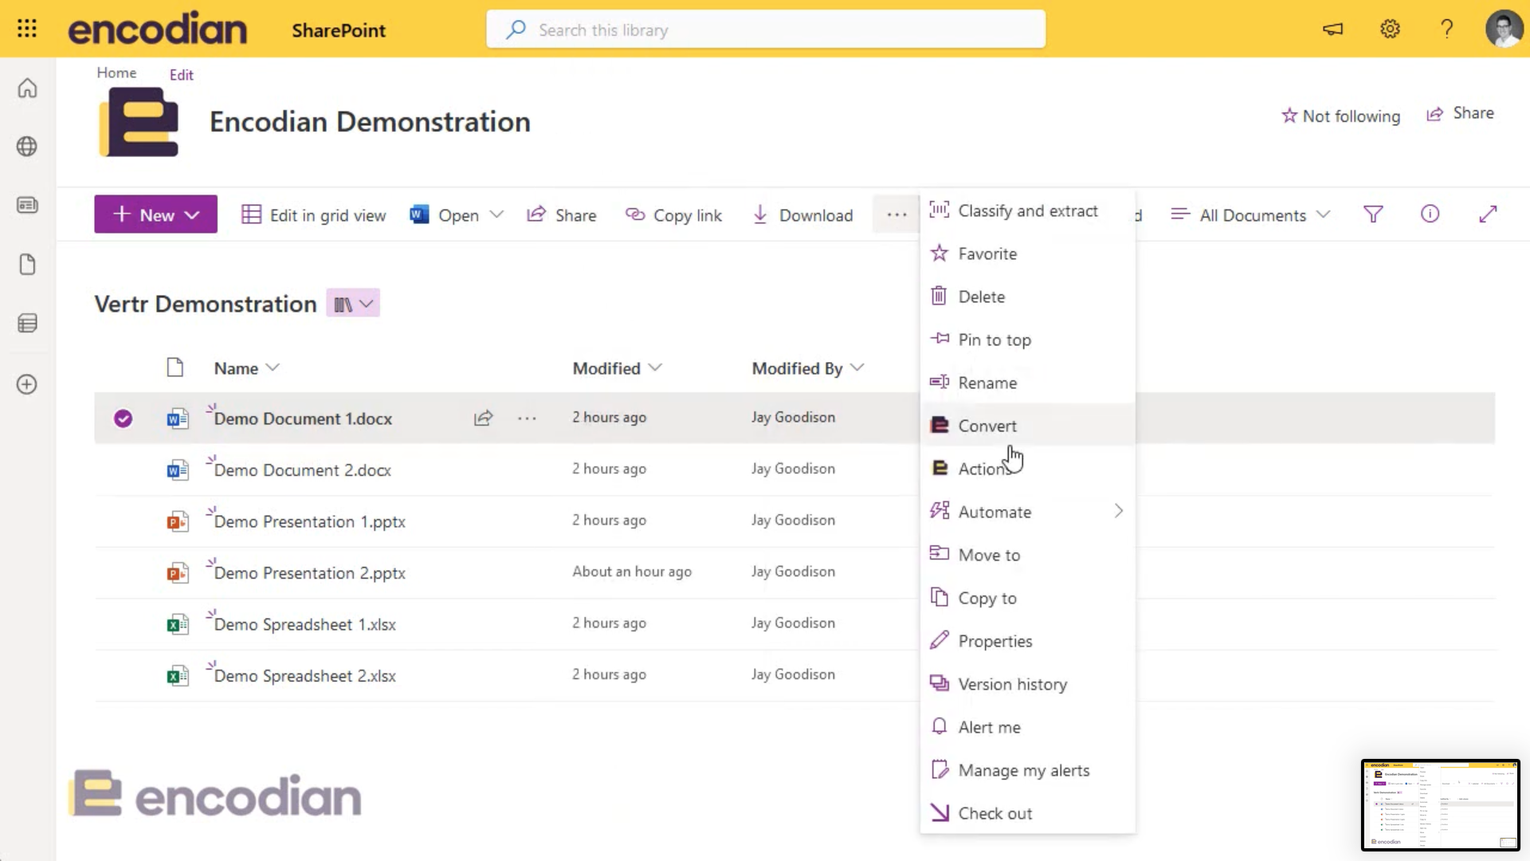Select the Encodian Convert menu item
The height and width of the screenshot is (861, 1530).
point(1028,426)
